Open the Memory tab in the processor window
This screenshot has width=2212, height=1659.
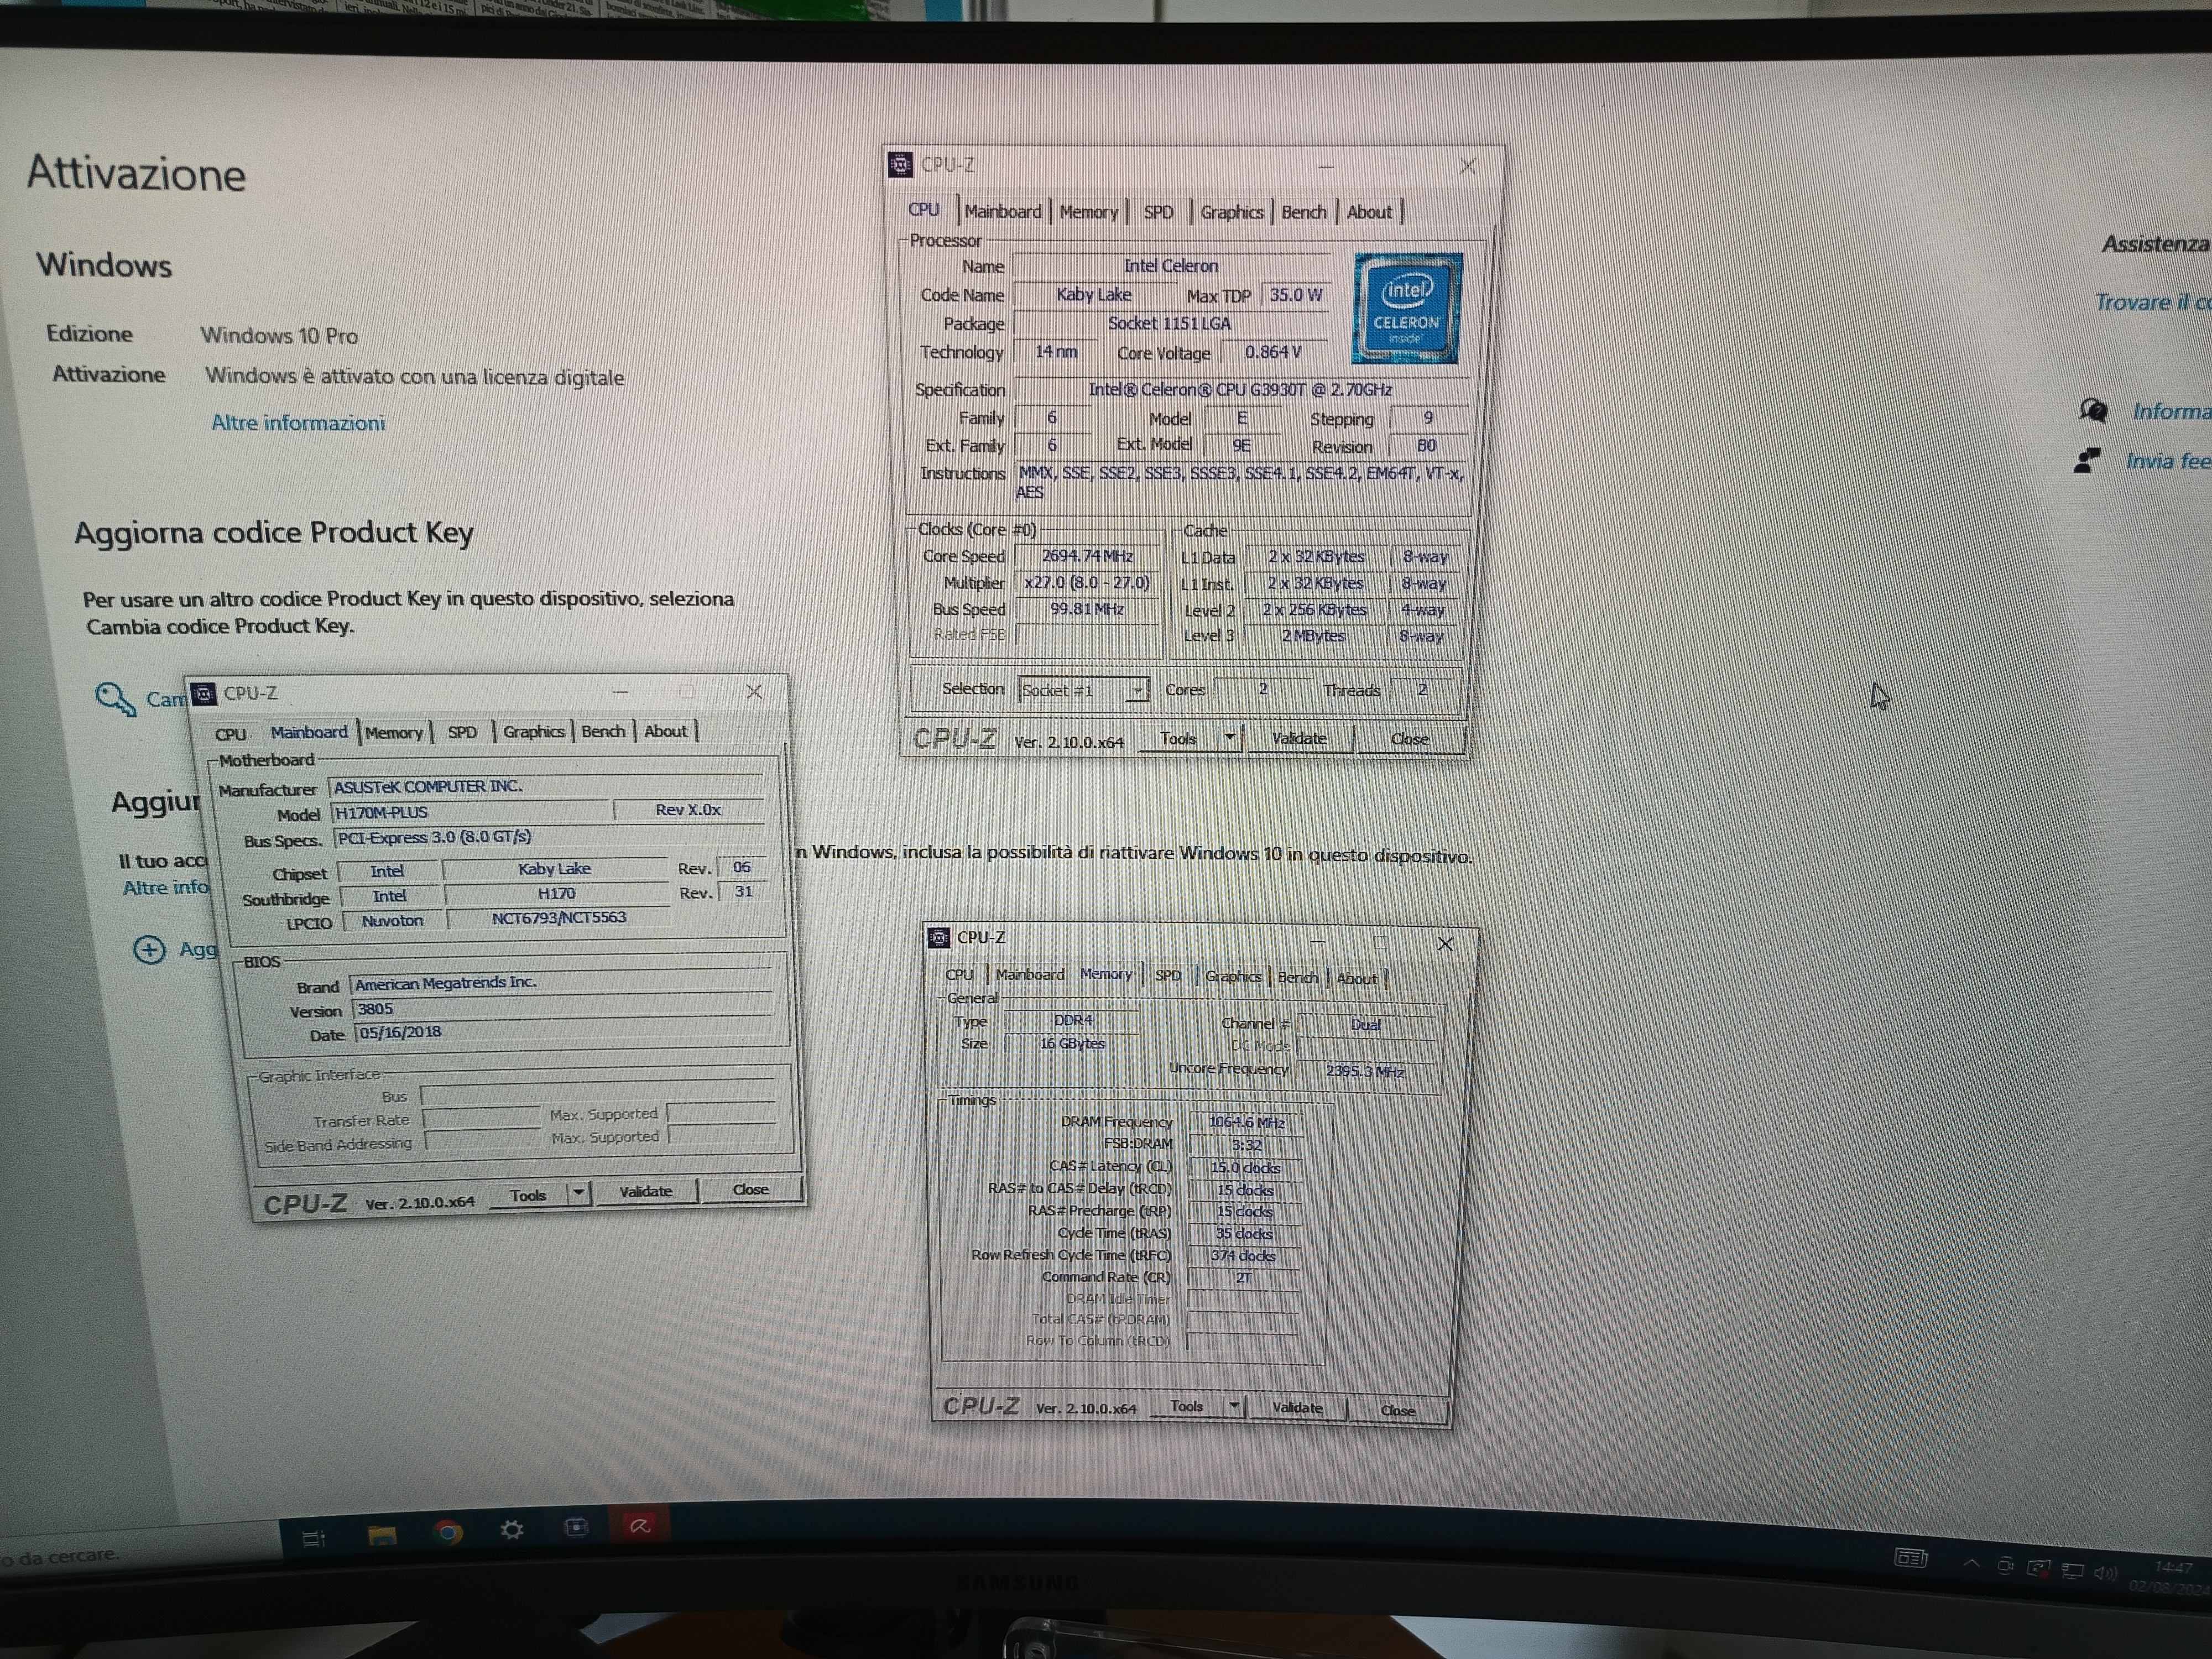[1089, 212]
